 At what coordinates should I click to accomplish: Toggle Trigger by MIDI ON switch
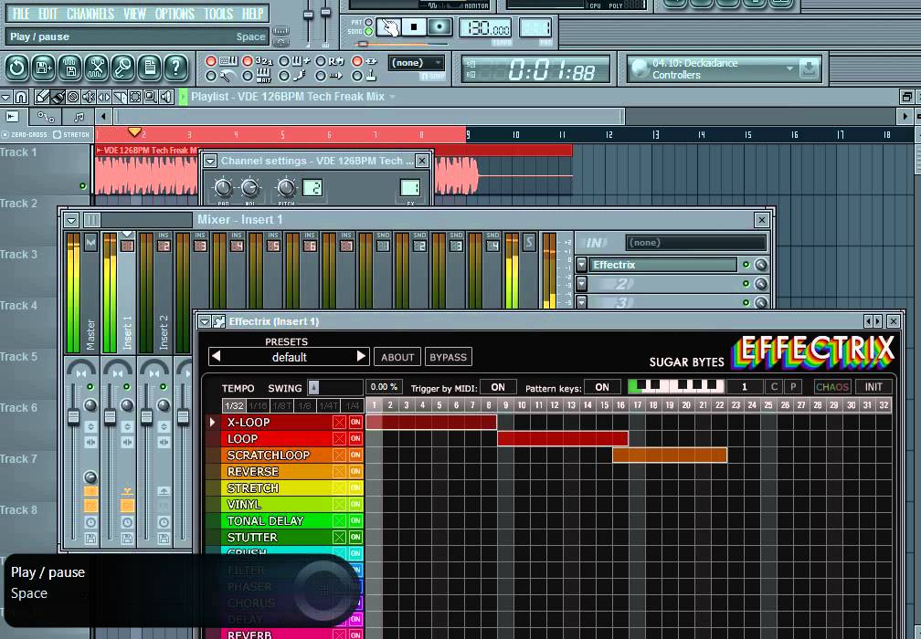click(498, 387)
